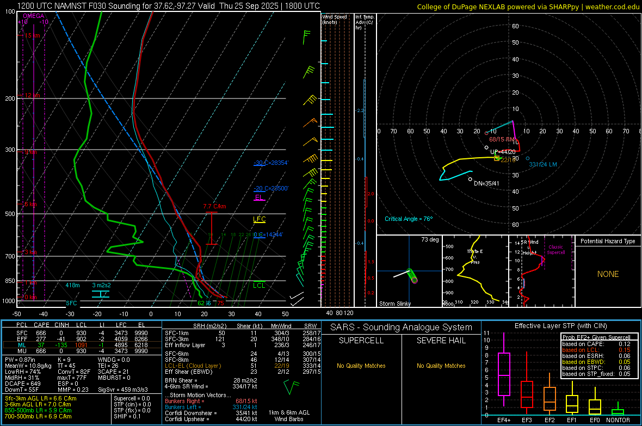Click the sounding title with valid time
Image resolution: width=642 pixels, height=426 pixels.
coord(169,6)
